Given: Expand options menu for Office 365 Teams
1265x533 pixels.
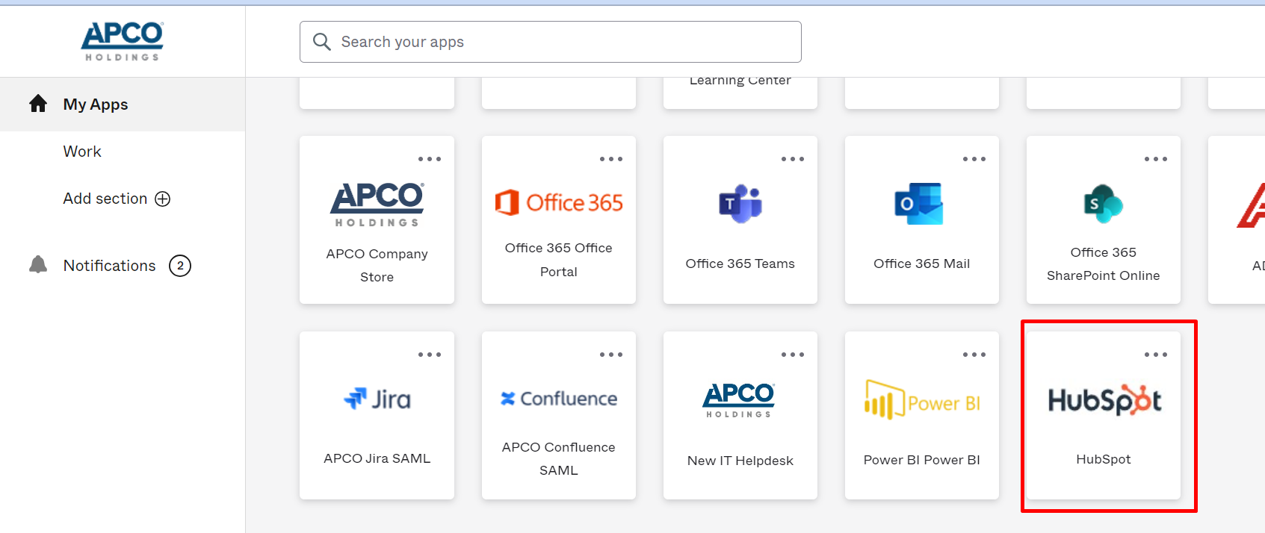Looking at the screenshot, I should coord(792,159).
